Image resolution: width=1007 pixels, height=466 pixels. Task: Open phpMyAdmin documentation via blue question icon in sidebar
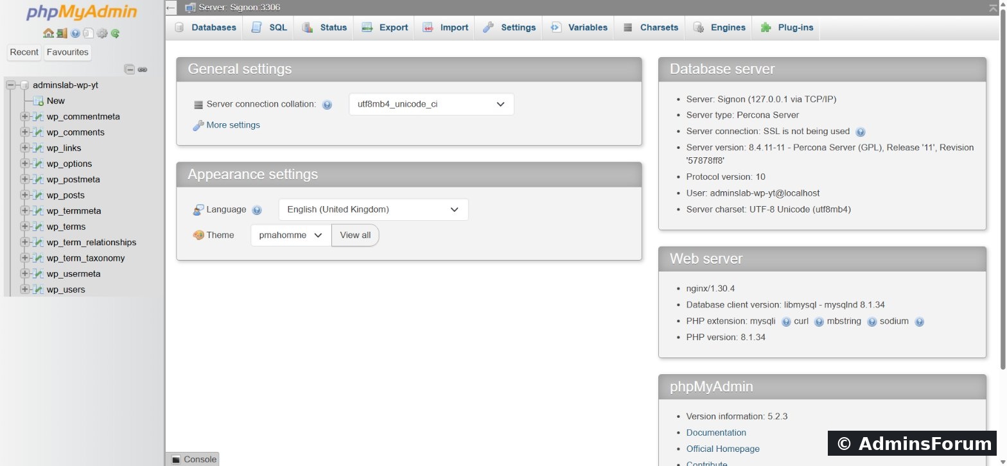pos(76,33)
